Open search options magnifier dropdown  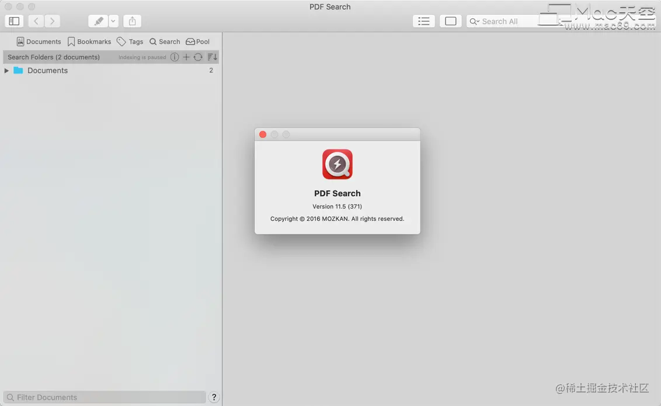coord(474,22)
